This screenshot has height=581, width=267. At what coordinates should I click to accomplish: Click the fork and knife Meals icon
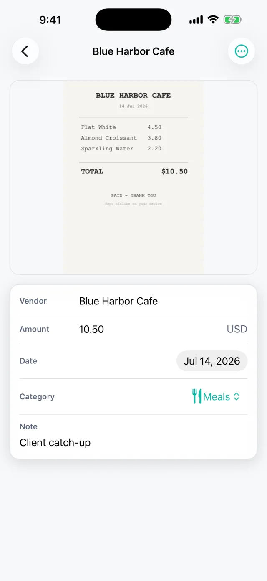tap(196, 396)
